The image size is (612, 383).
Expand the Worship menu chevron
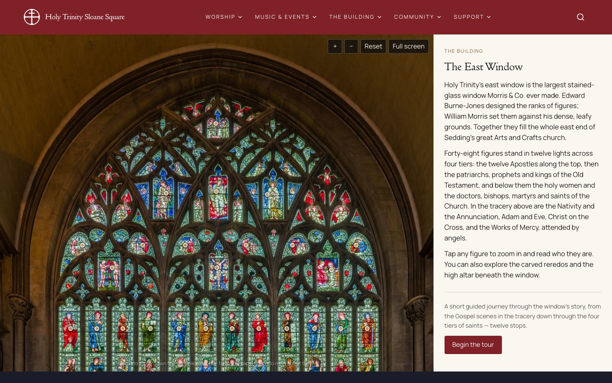coord(240,17)
